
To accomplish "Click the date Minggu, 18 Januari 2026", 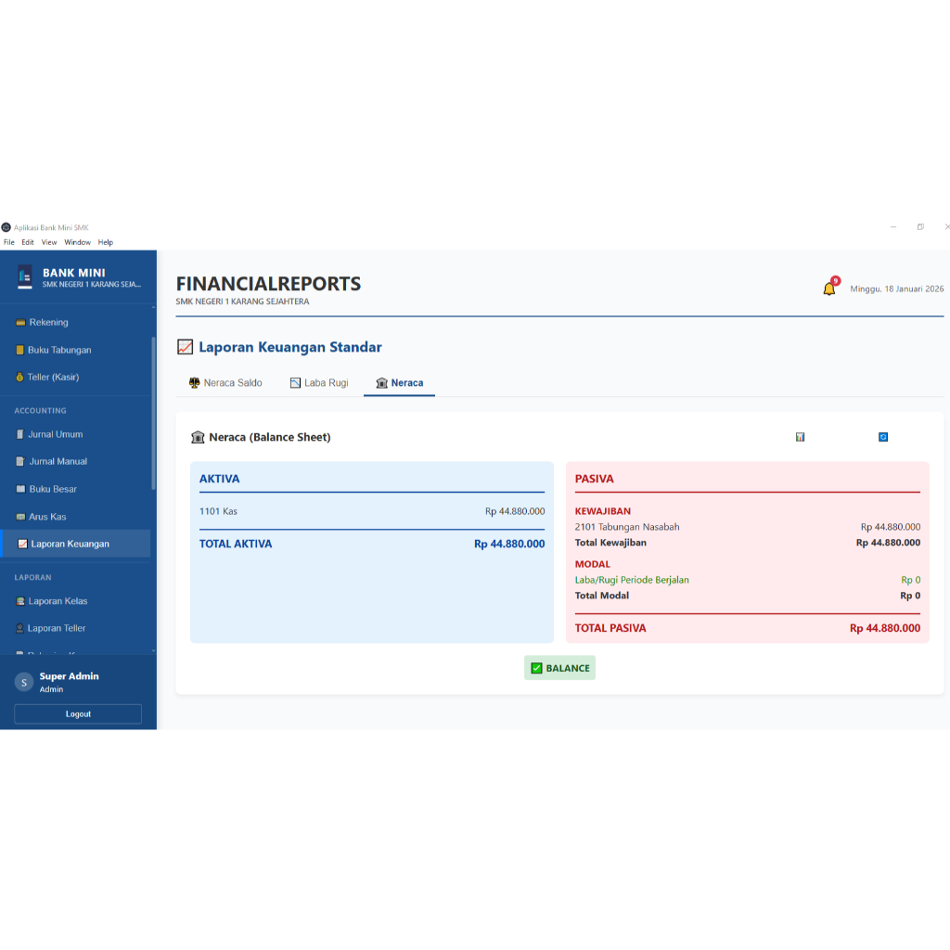I will [897, 289].
